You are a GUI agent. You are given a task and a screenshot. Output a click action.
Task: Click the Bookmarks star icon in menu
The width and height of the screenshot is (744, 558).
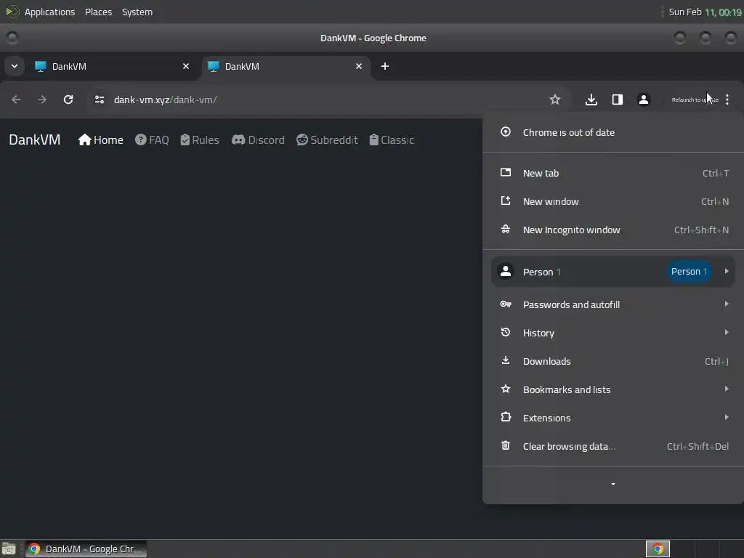pos(506,389)
